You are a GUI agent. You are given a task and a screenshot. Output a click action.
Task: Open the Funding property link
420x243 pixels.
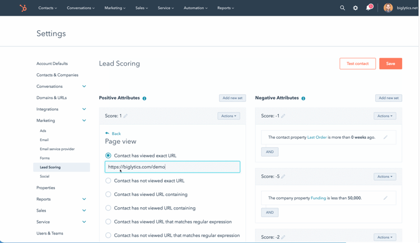318,198
